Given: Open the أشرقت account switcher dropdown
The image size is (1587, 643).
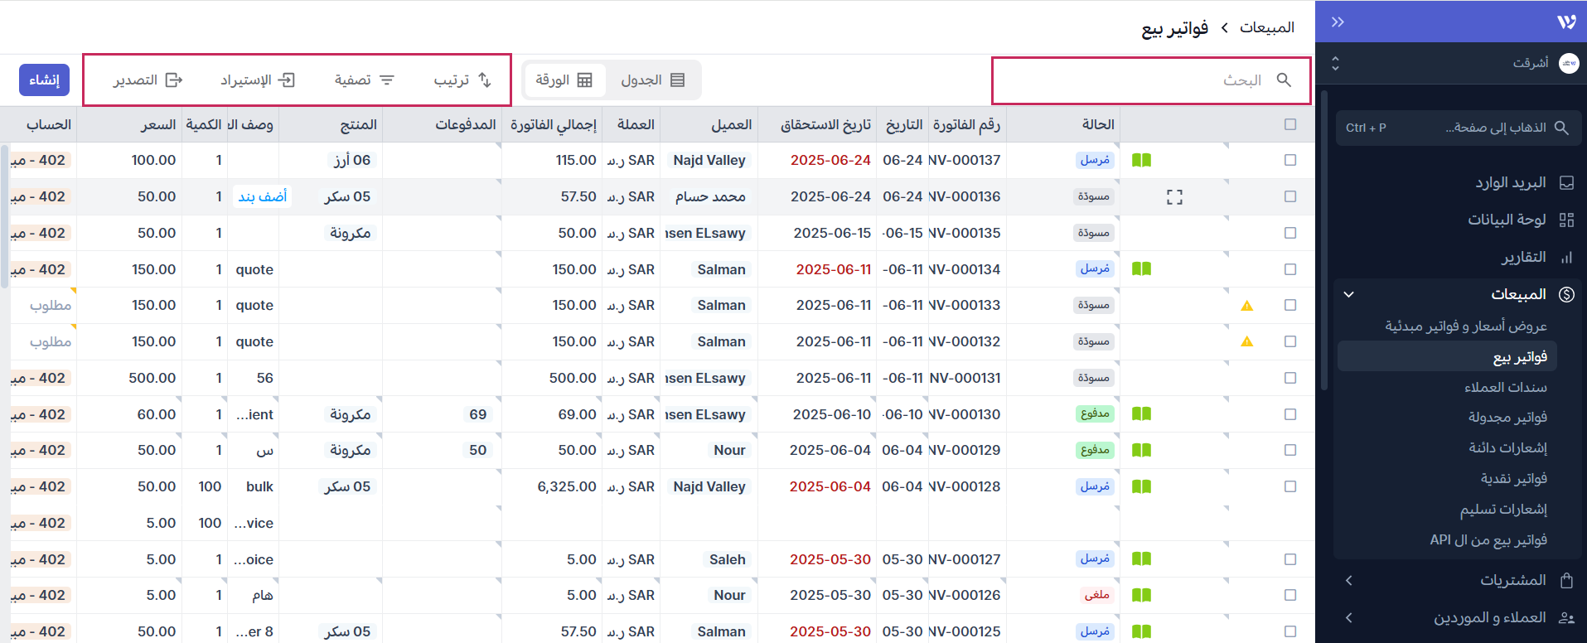Looking at the screenshot, I should (1335, 63).
